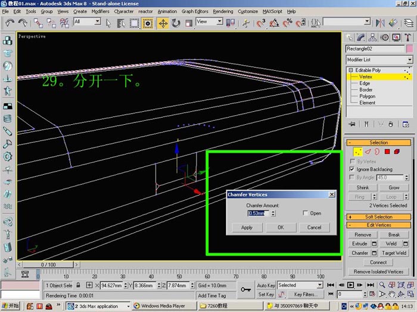Select Edge sub-object level icon

pos(368,152)
